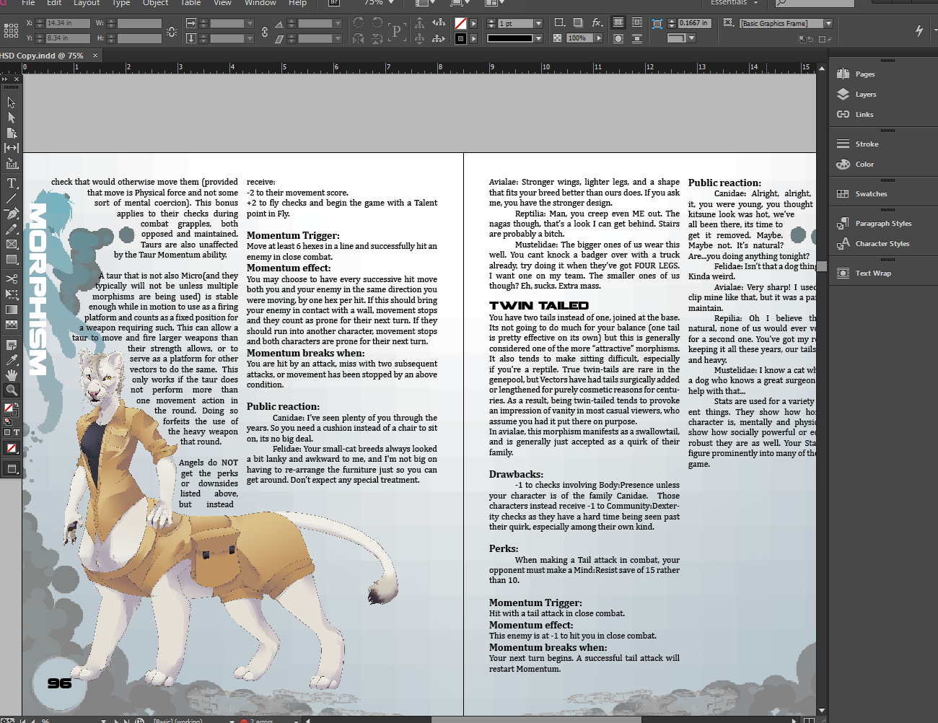Enable No Text Wrap option
The image size is (938, 723).
618,23
